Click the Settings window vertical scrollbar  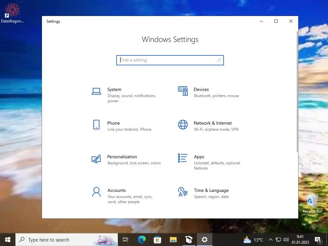[297, 92]
